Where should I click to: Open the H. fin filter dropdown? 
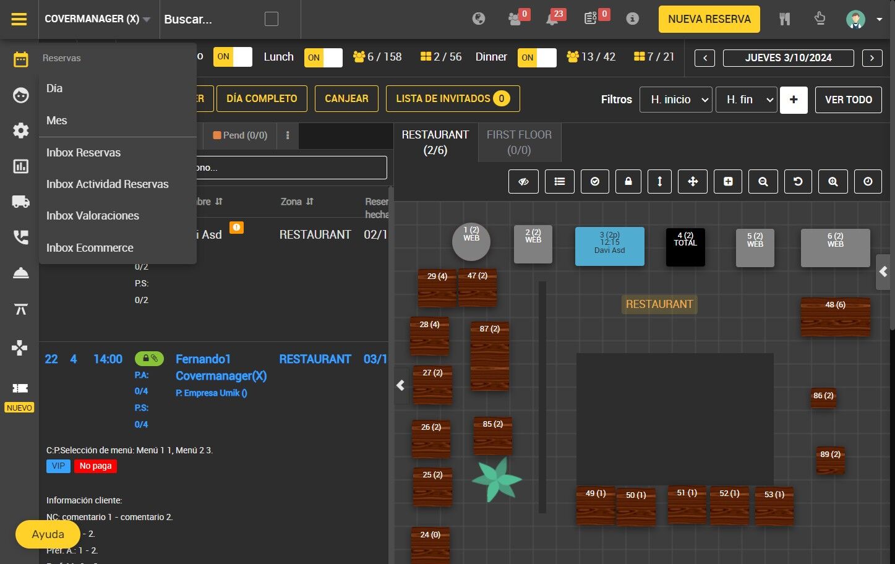[746, 100]
